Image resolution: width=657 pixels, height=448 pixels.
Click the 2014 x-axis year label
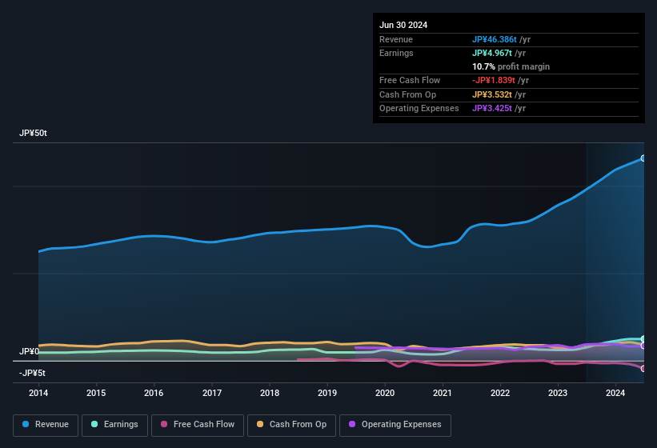tap(38, 393)
